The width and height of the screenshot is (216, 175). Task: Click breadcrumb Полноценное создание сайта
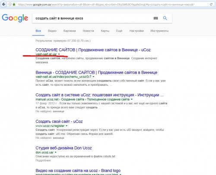(108, 99)
